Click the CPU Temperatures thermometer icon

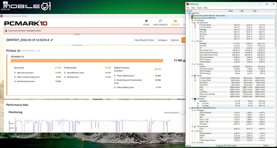point(195,23)
